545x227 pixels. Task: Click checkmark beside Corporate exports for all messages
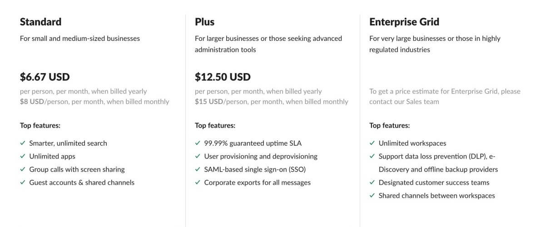(198, 183)
